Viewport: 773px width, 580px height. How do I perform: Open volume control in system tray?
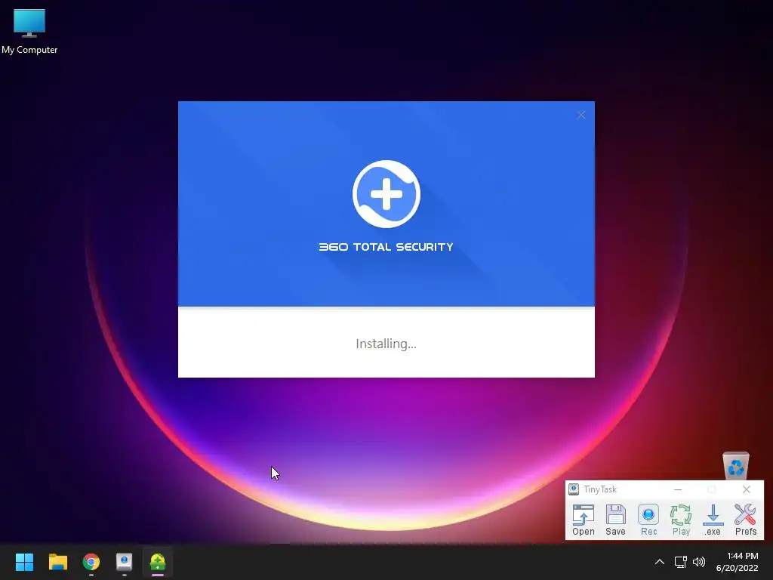pos(698,562)
